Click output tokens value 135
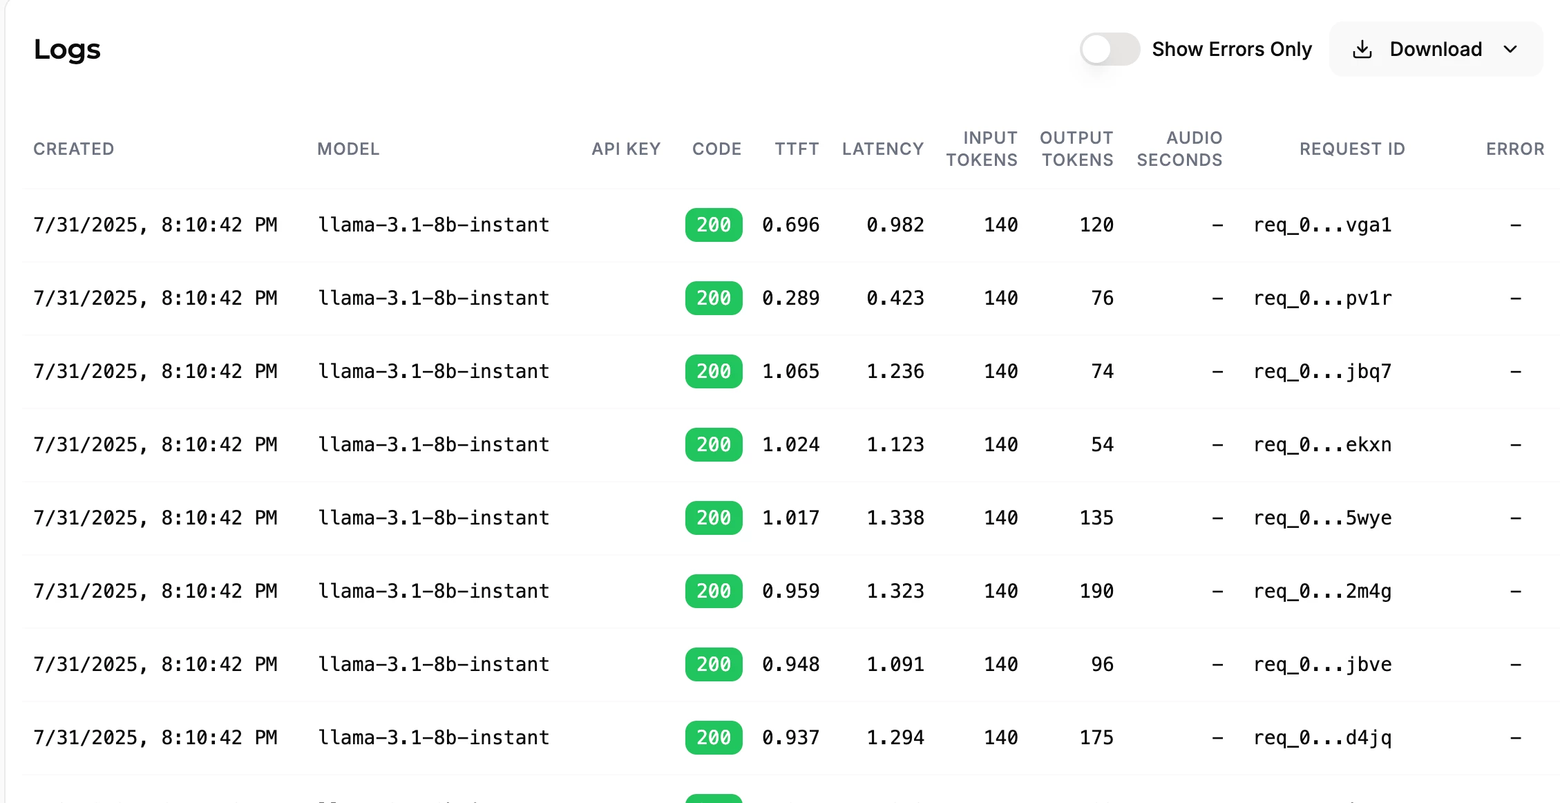 (x=1096, y=518)
